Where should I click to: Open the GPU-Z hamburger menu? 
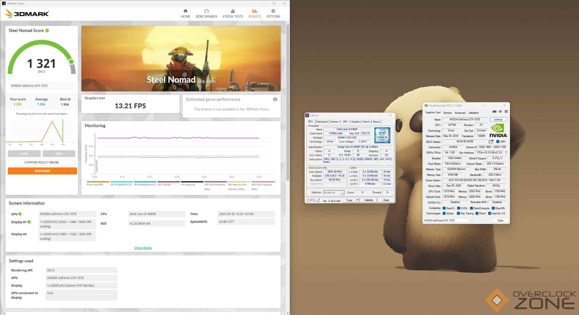[506, 112]
